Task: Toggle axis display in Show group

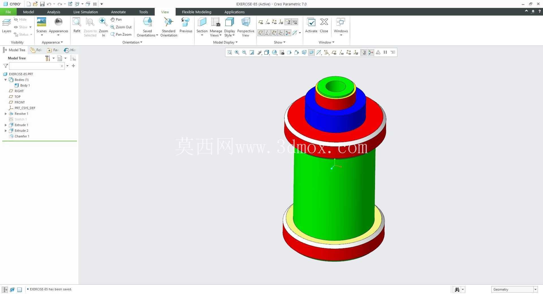Action: click(268, 22)
